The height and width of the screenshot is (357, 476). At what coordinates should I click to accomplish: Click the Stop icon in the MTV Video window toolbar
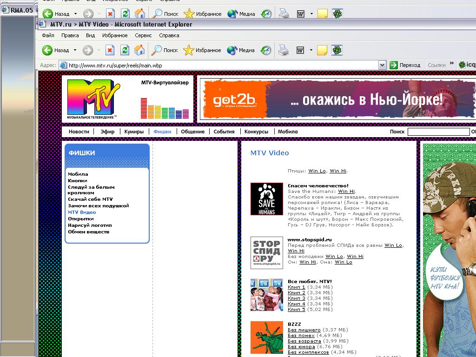(x=110, y=50)
